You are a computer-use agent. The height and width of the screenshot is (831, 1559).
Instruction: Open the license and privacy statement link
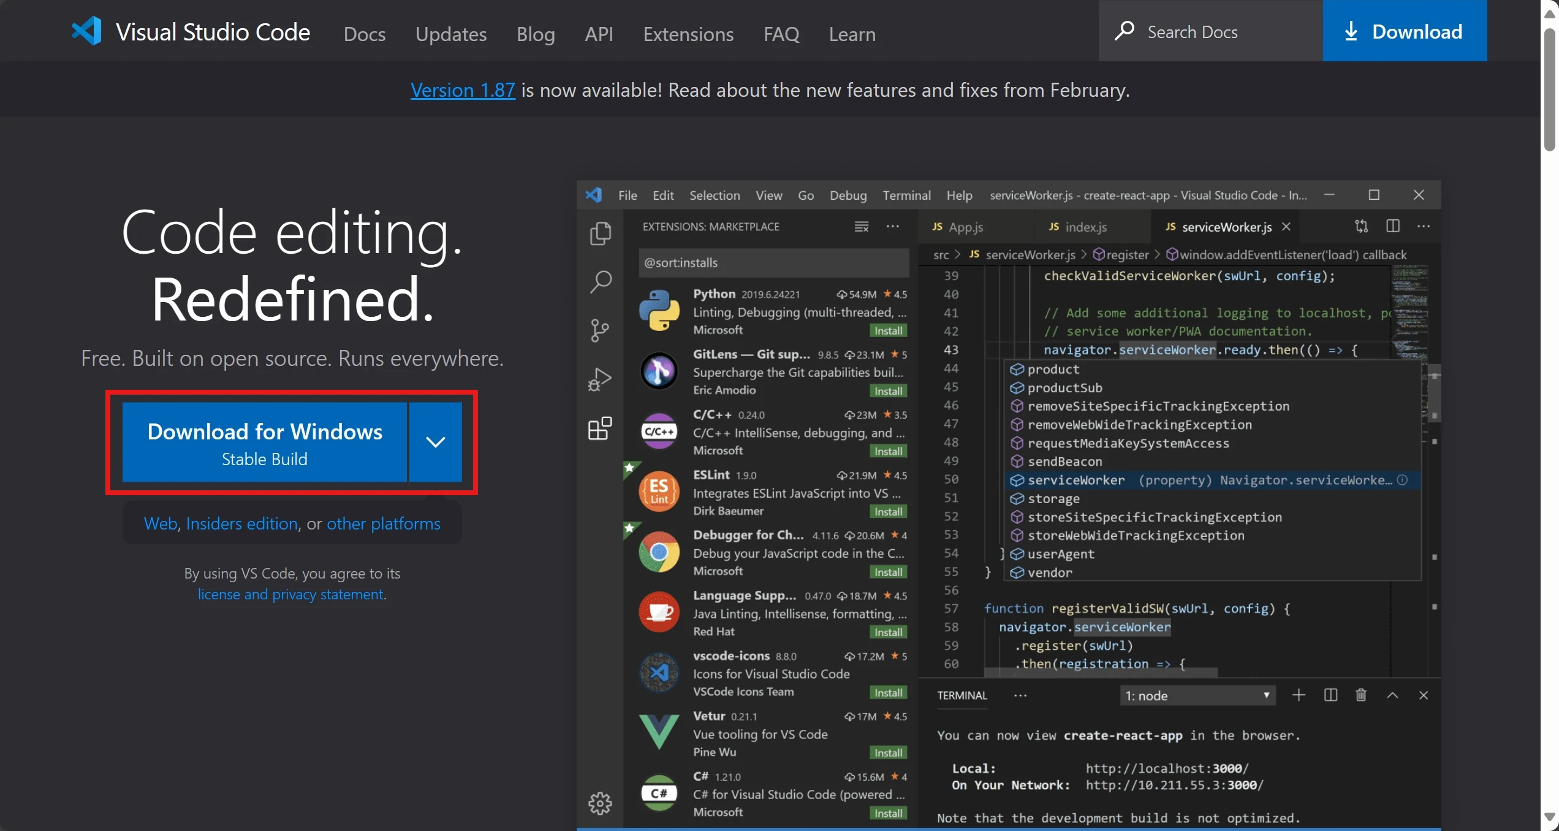click(291, 594)
